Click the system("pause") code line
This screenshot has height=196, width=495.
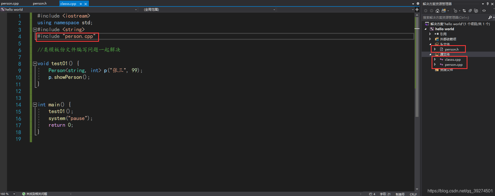pyautogui.click(x=70, y=118)
